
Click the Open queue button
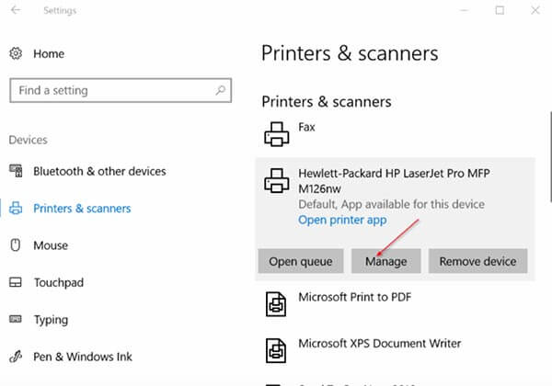(301, 261)
